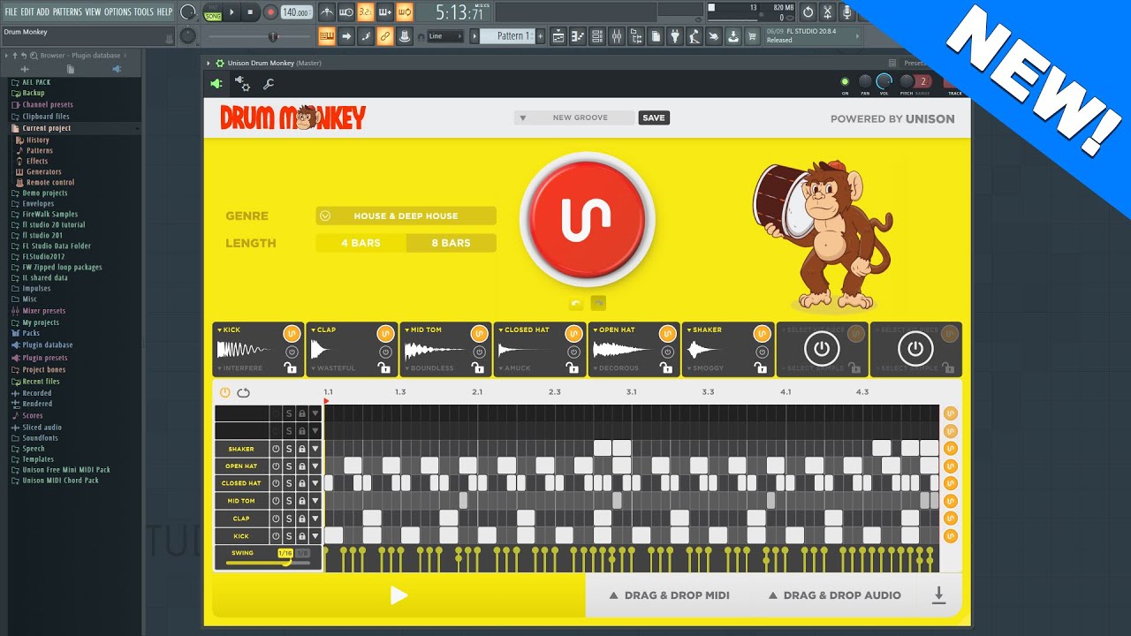The width and height of the screenshot is (1131, 636).
Task: Open the EDIT menu
Action: click(x=27, y=11)
